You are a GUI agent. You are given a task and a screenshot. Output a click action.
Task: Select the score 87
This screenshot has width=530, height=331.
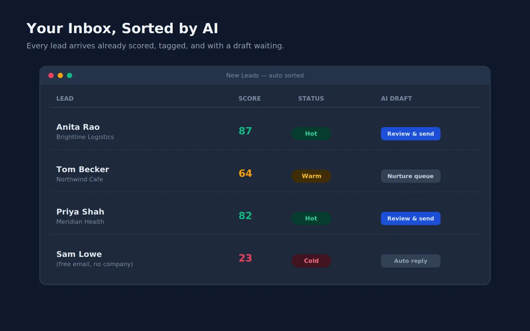(x=245, y=131)
